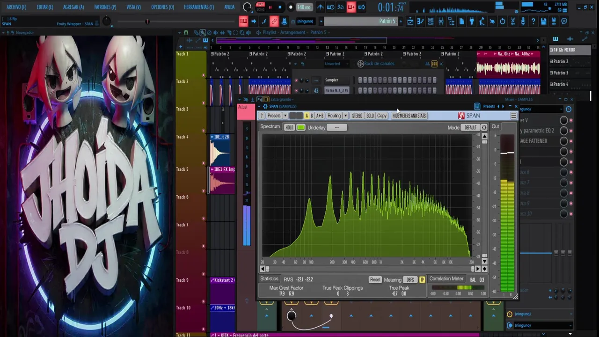Click the 140.000 tempo field
This screenshot has height=337, width=599.
click(304, 7)
